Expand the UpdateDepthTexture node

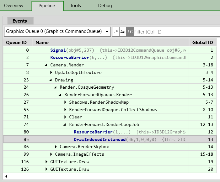click(51, 73)
